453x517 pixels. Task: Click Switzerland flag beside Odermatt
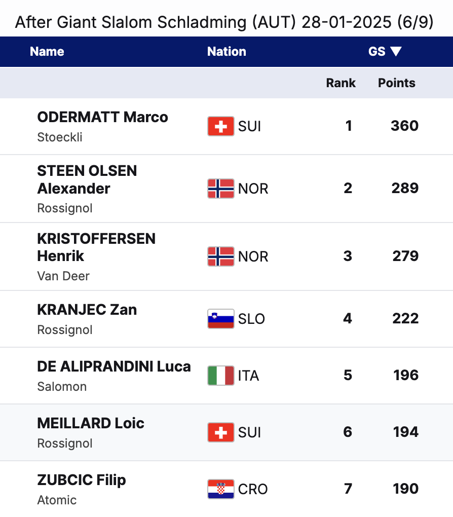(221, 126)
